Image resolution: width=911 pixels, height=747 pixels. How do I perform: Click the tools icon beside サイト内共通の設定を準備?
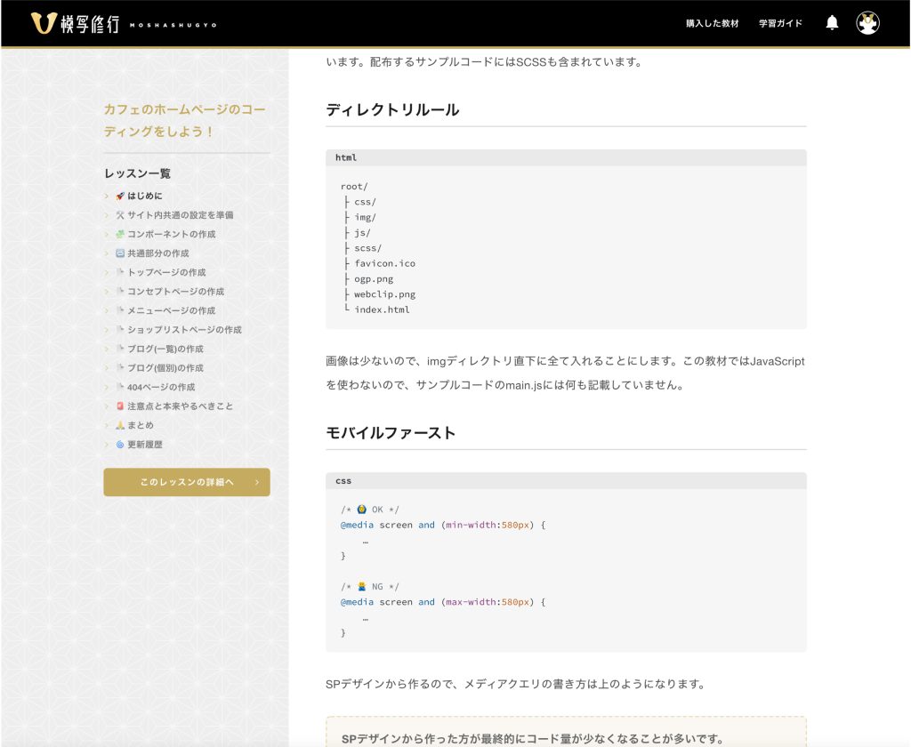click(x=120, y=215)
